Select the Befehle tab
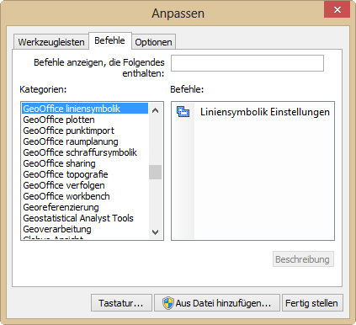 pos(109,40)
